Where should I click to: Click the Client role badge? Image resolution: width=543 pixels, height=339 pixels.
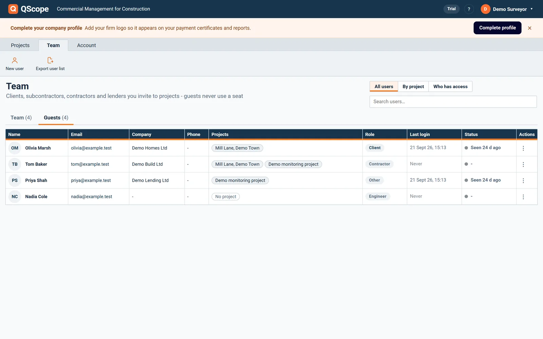375,148
